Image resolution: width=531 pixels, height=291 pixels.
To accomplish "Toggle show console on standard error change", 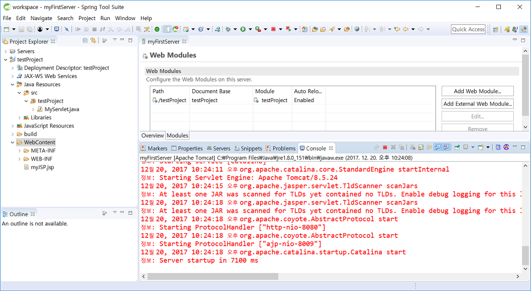I will [447, 148].
